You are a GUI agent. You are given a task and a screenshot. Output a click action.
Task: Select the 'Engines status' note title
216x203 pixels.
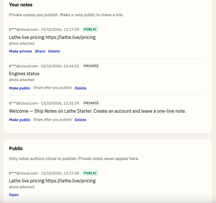(x=24, y=74)
